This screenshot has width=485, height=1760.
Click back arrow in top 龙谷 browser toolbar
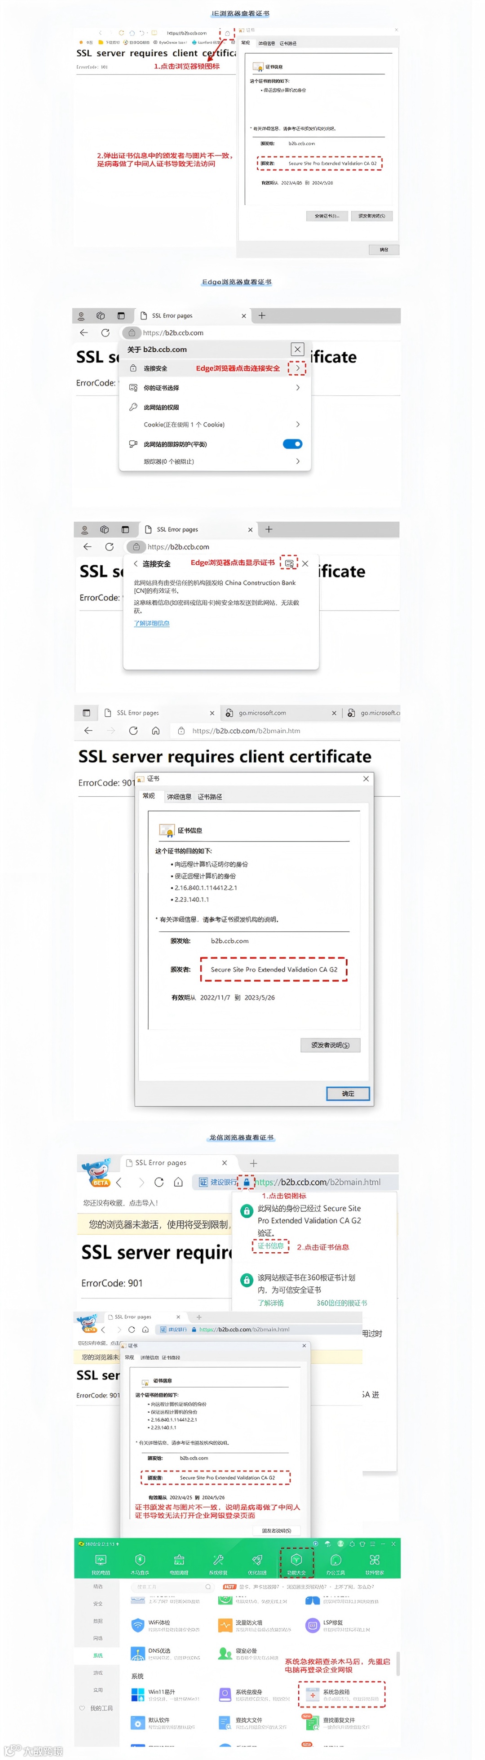click(x=119, y=1182)
